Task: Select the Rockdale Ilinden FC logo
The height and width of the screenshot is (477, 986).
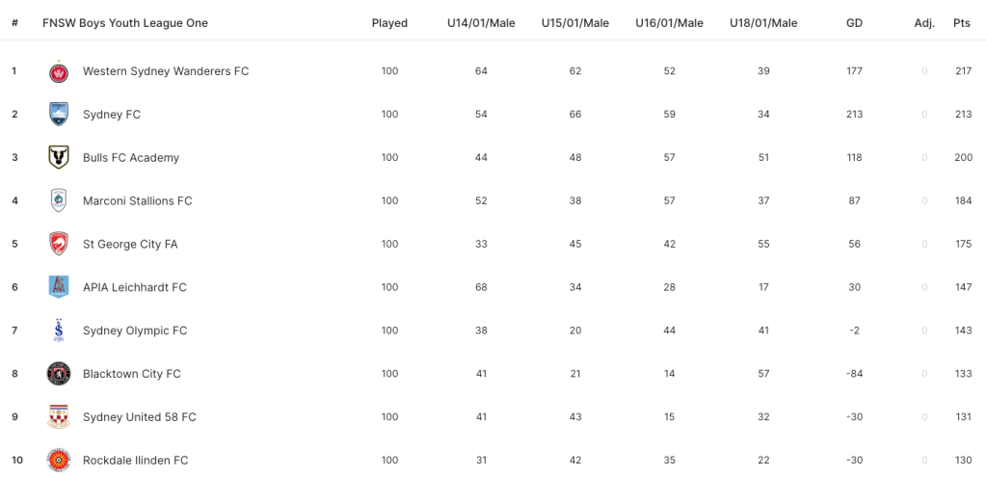Action: 59,460
